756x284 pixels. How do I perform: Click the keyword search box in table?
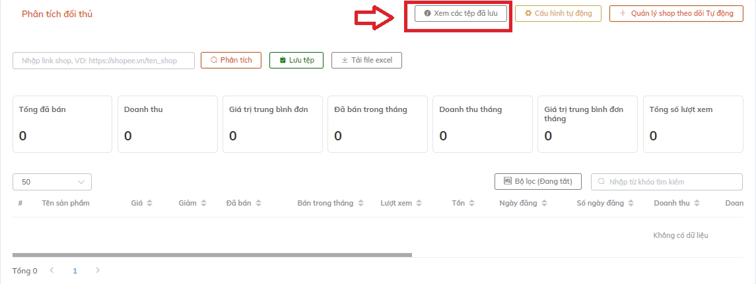(666, 181)
